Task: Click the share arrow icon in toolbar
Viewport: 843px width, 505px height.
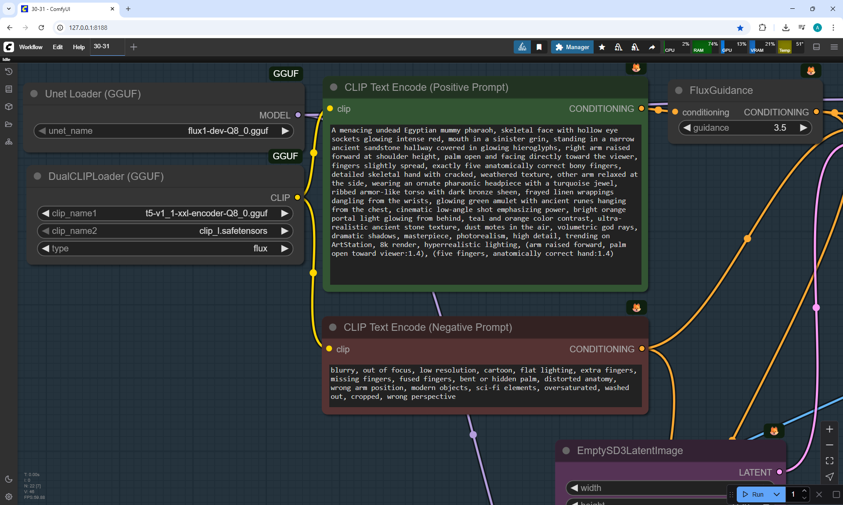Action: pos(652,47)
